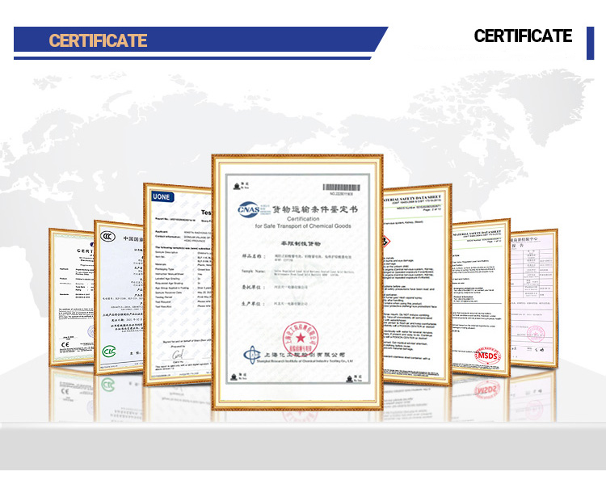The width and height of the screenshot is (606, 480).
Task: Click the green CQC logo
Action: coord(108,352)
